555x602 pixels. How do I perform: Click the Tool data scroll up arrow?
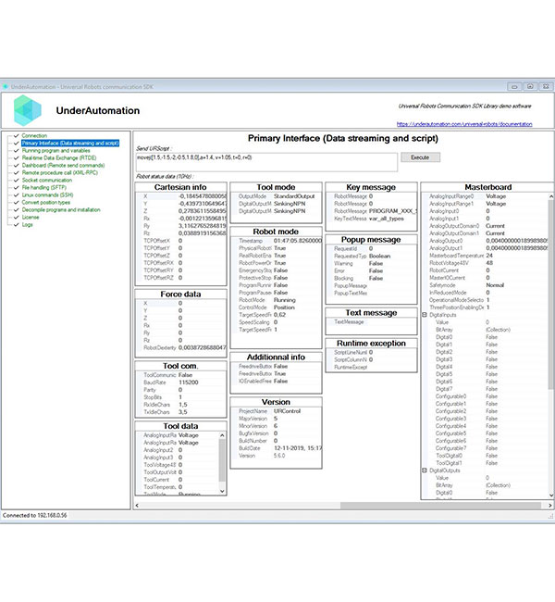pos(222,435)
